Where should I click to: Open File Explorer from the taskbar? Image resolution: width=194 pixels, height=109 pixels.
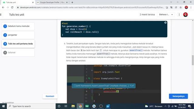point(73,106)
